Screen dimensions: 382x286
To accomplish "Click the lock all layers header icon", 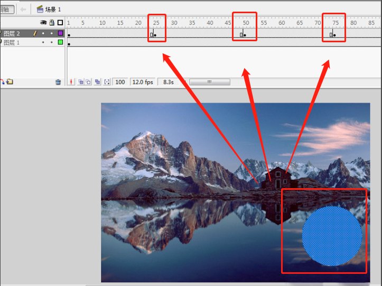I will [x=52, y=23].
